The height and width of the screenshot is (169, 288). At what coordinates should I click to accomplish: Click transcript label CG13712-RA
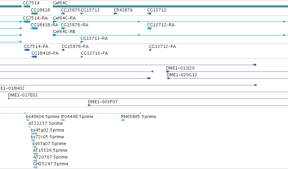click(x=161, y=25)
